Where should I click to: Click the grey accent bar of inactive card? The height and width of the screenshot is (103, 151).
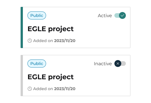click(22, 76)
